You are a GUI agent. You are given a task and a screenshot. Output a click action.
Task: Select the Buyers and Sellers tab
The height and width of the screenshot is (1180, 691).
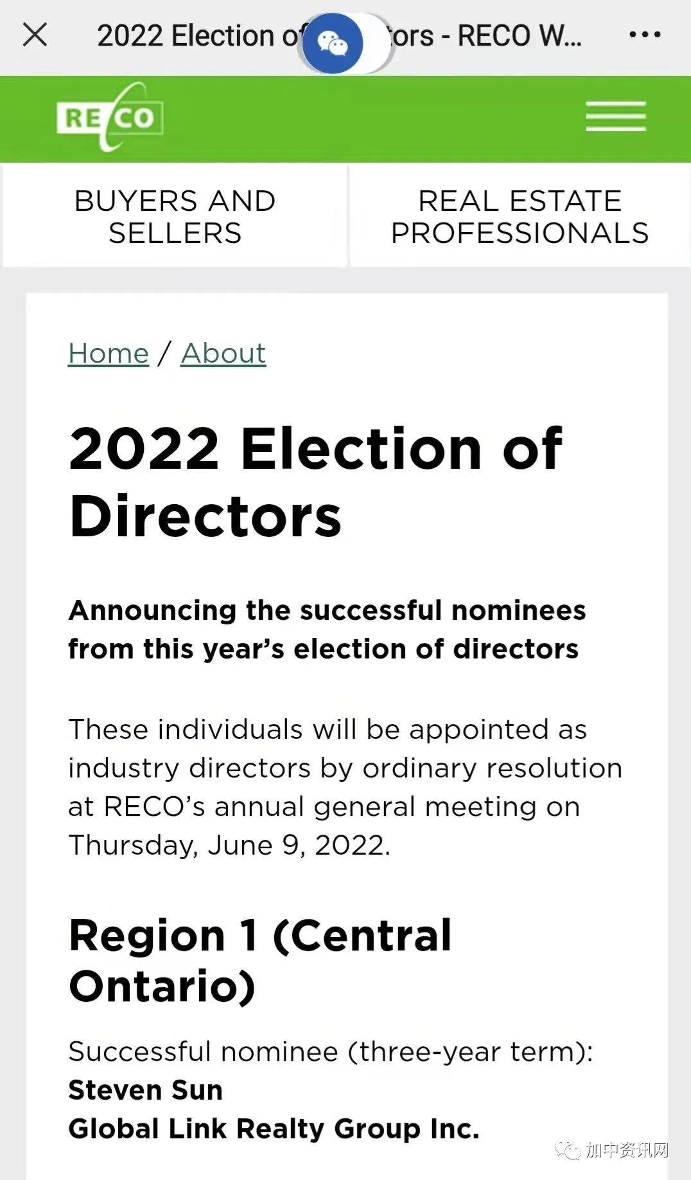[175, 216]
